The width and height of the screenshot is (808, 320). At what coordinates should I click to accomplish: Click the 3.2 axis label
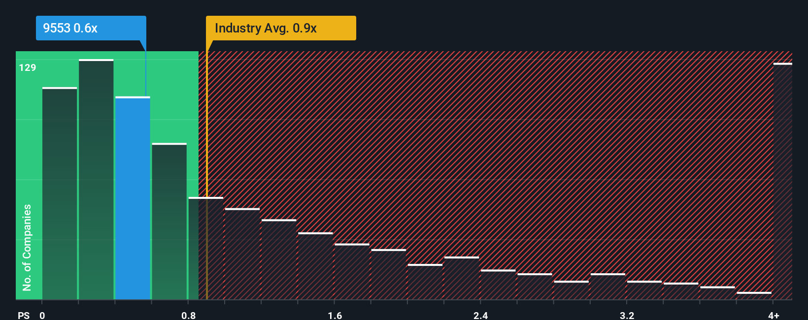point(627,315)
